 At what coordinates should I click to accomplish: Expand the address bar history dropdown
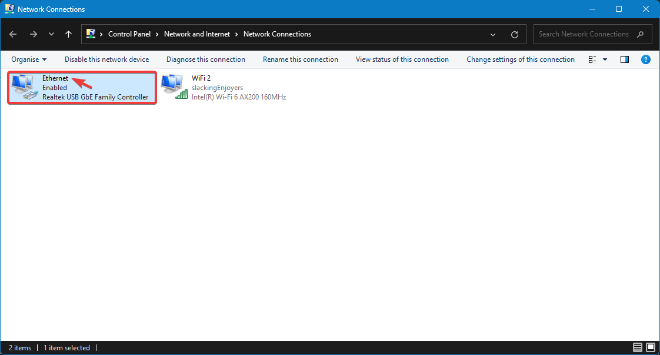click(493, 34)
